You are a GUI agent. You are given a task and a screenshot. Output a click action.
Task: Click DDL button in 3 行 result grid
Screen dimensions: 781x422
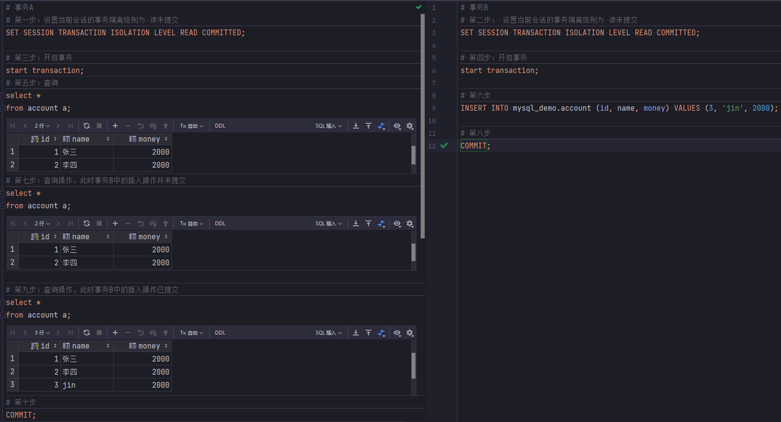(x=220, y=333)
